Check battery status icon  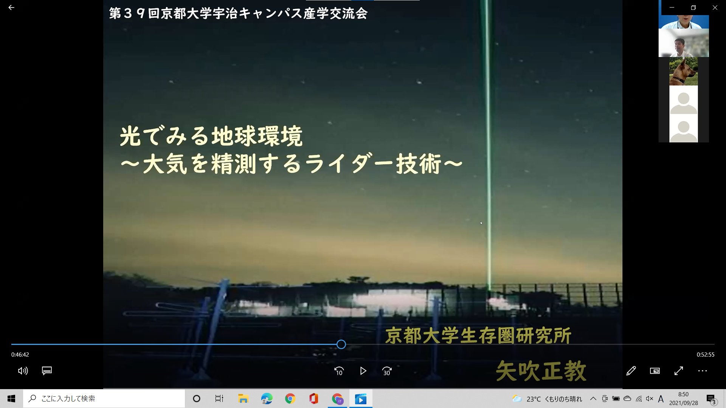point(616,399)
